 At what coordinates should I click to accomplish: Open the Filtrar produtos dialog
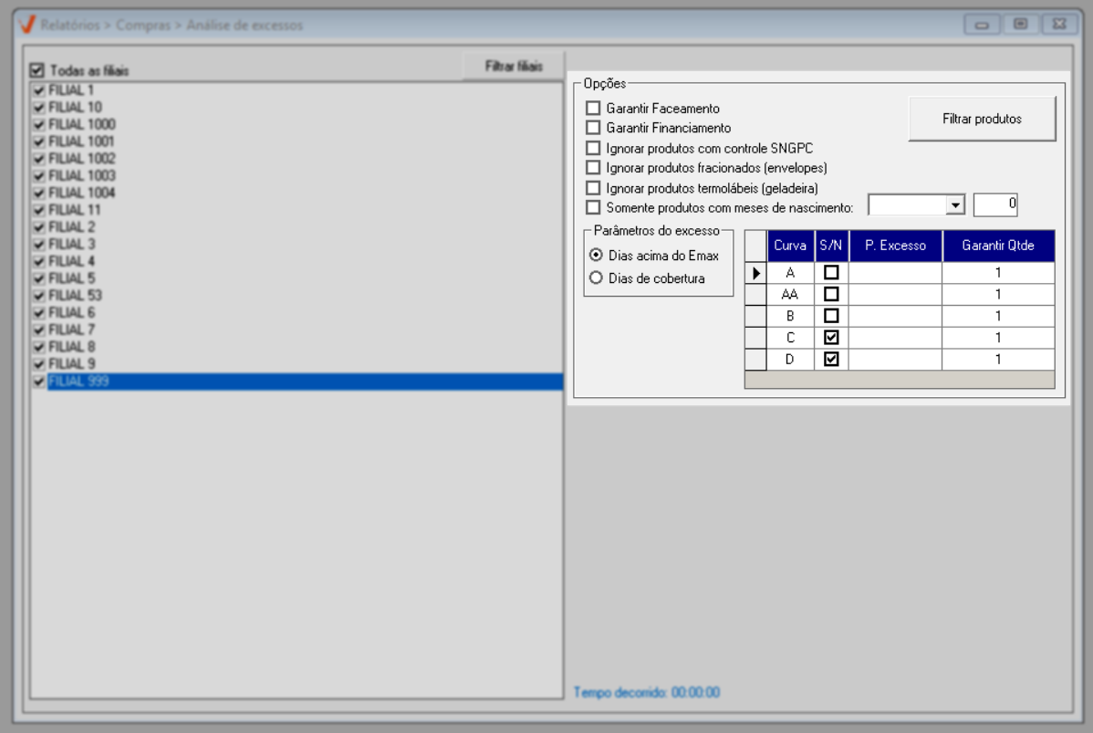pyautogui.click(x=982, y=119)
